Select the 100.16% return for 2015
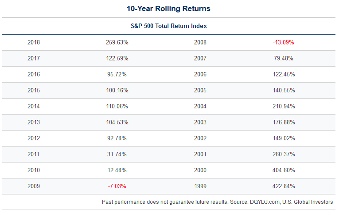 (x=117, y=91)
